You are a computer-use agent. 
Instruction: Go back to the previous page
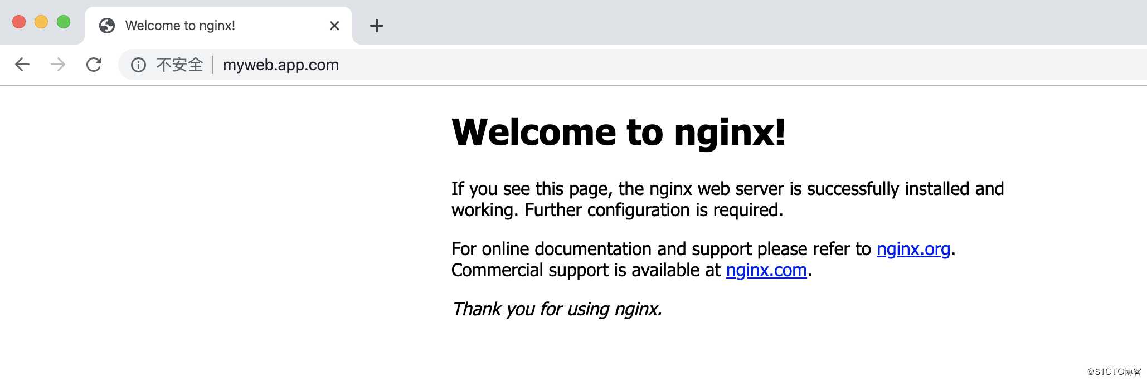click(22, 65)
